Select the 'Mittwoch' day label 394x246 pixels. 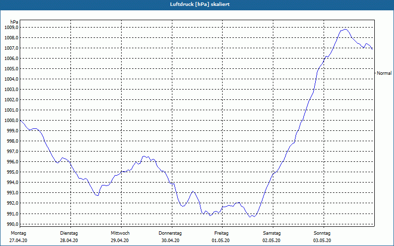point(120,233)
